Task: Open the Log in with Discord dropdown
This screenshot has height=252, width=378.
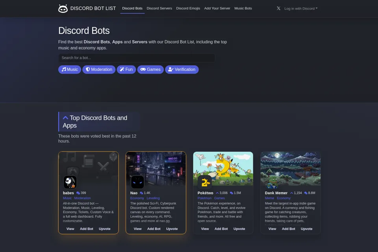Action: pyautogui.click(x=301, y=8)
